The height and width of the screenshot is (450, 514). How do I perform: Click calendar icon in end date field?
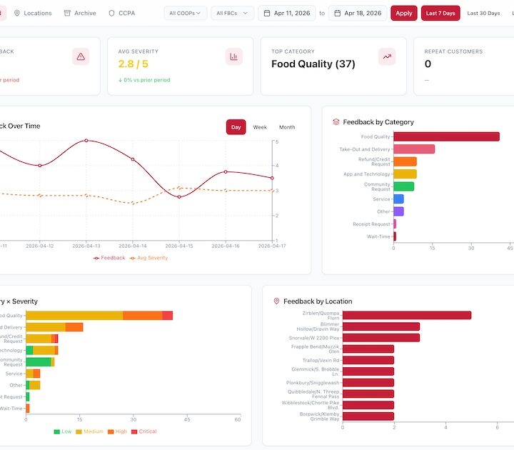(337, 13)
